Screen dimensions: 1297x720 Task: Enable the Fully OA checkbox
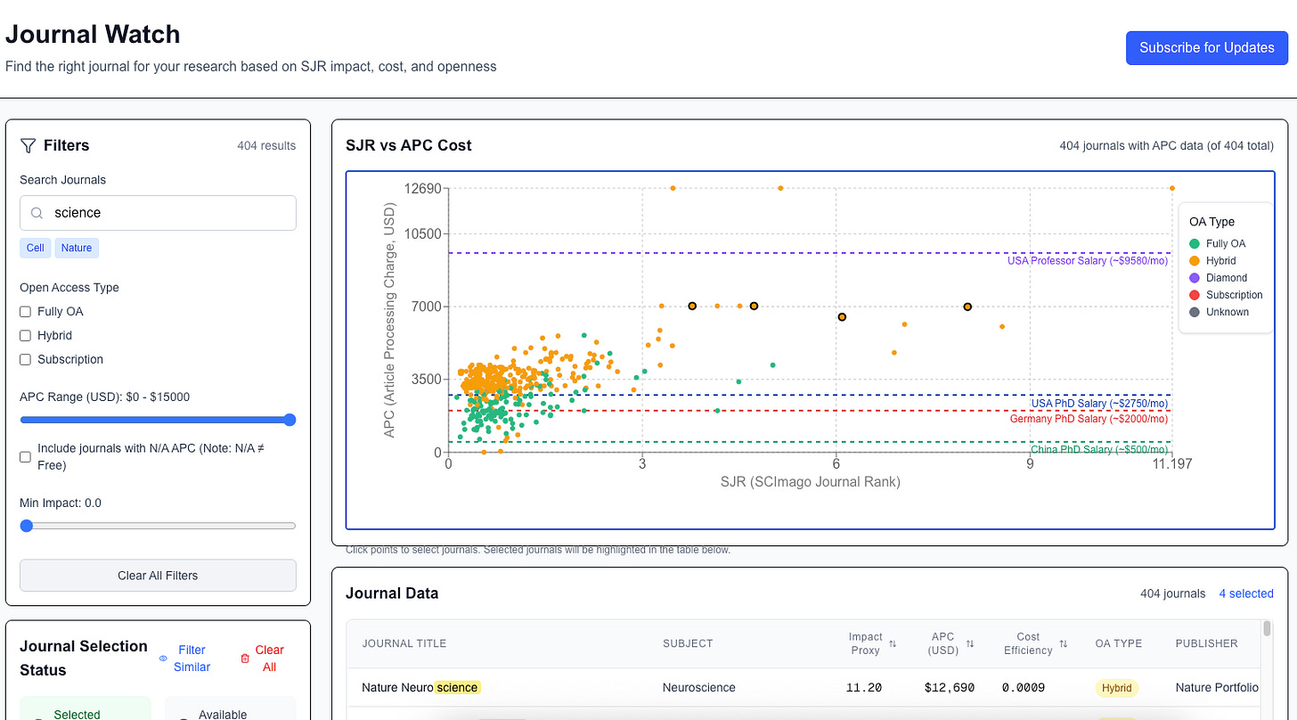(26, 312)
